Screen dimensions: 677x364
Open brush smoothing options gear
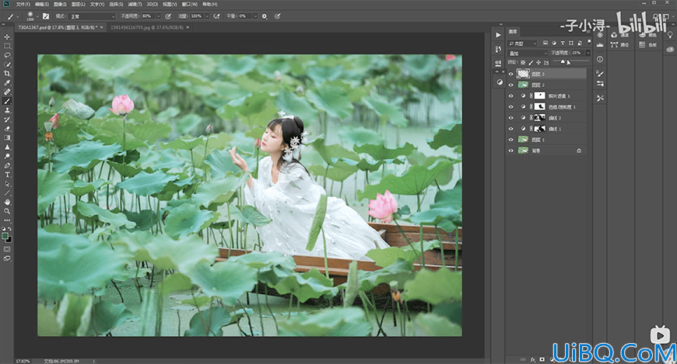265,16
